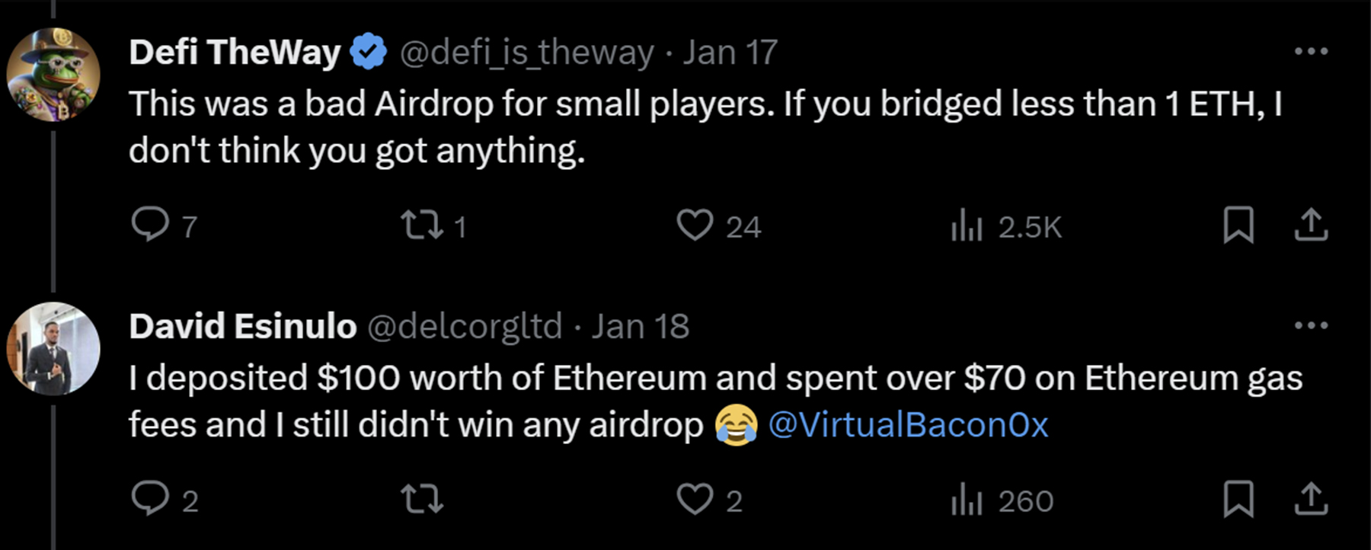Bookmark Defi TheWay's tweet
The height and width of the screenshot is (550, 1371).
click(x=1238, y=225)
